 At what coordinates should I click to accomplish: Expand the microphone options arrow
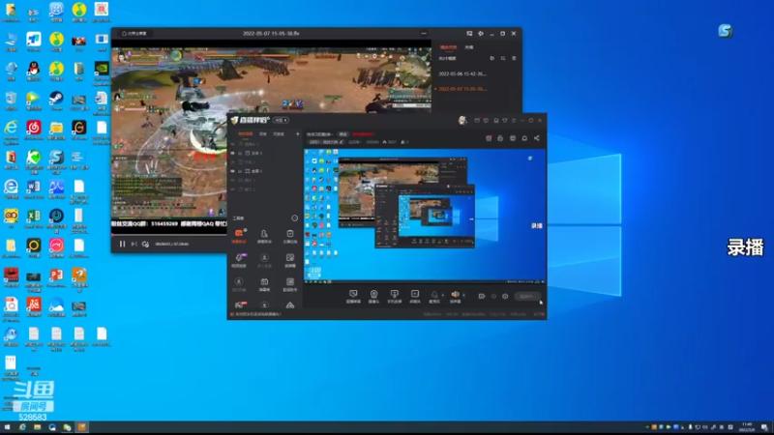443,296
